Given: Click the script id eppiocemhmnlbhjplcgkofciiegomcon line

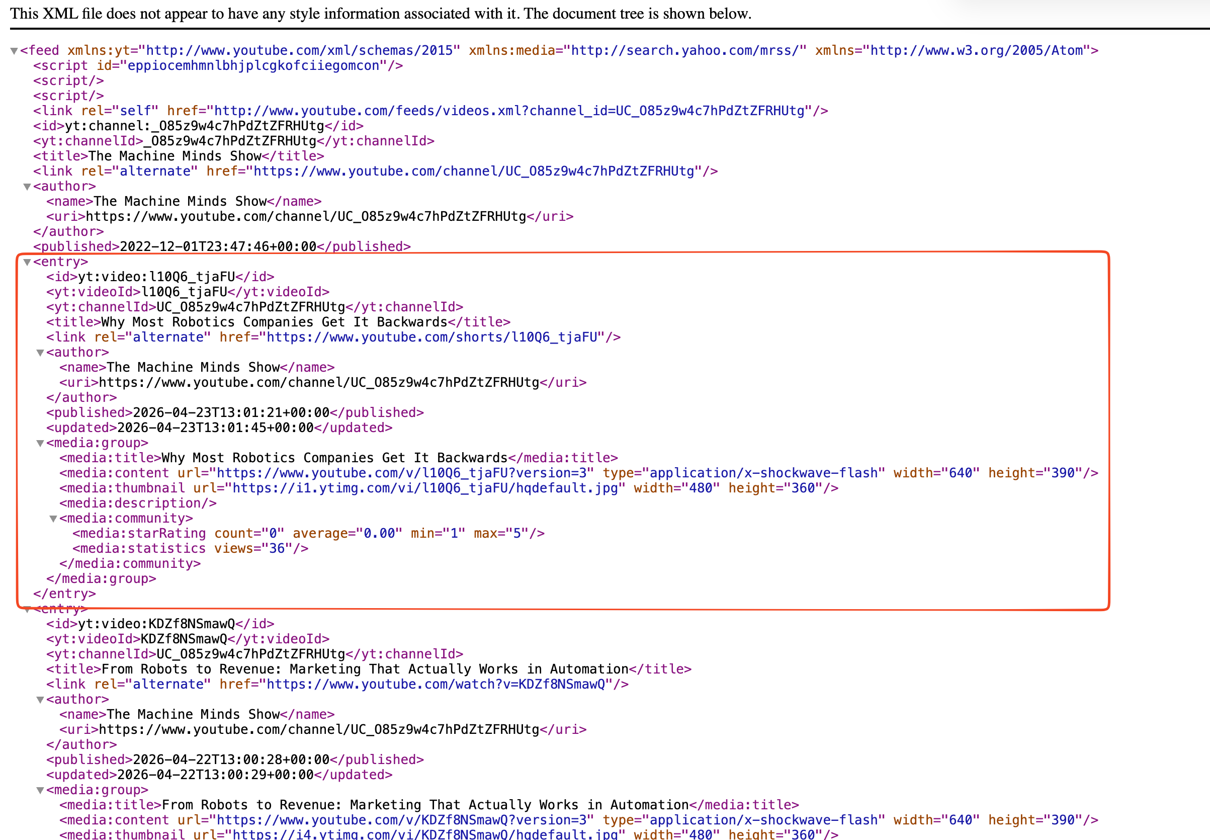Looking at the screenshot, I should (218, 66).
